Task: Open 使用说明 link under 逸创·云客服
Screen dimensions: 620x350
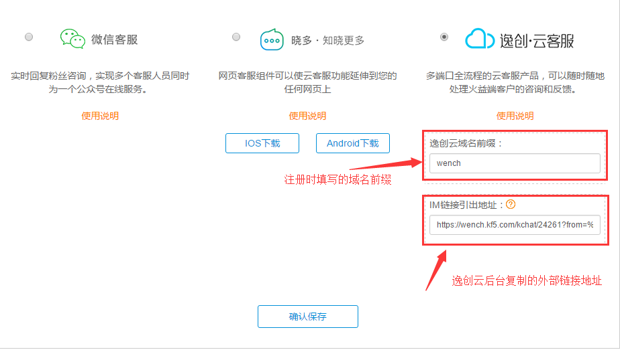Action: pyautogui.click(x=515, y=116)
